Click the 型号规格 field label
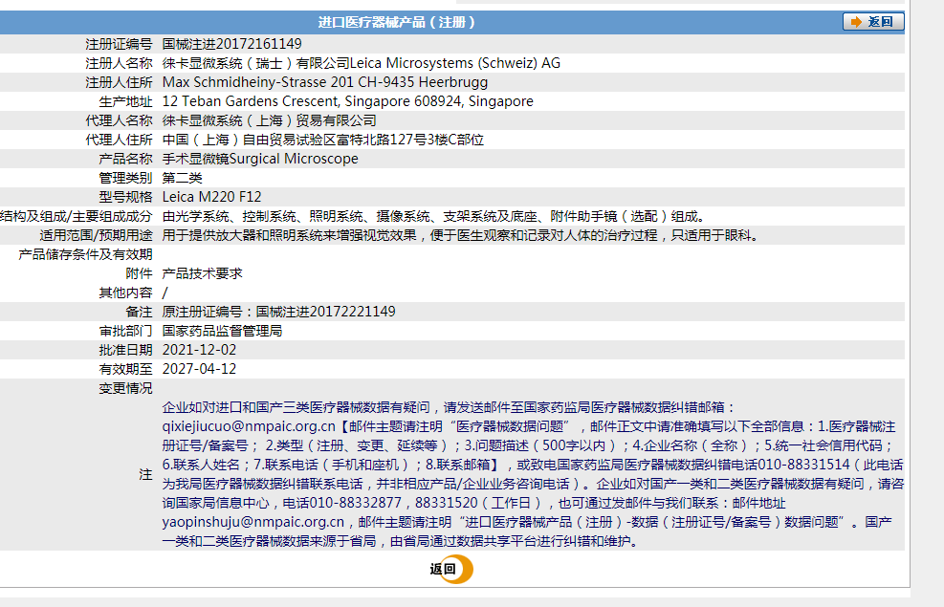Viewport: 944px width, 607px height. (126, 197)
